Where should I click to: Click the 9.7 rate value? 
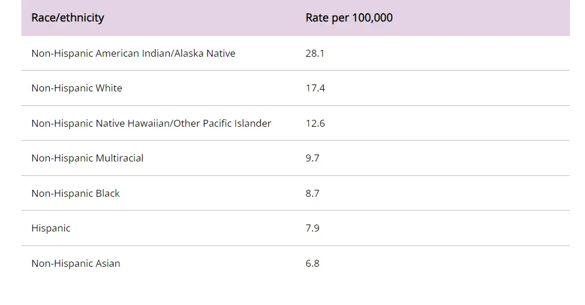click(x=312, y=158)
